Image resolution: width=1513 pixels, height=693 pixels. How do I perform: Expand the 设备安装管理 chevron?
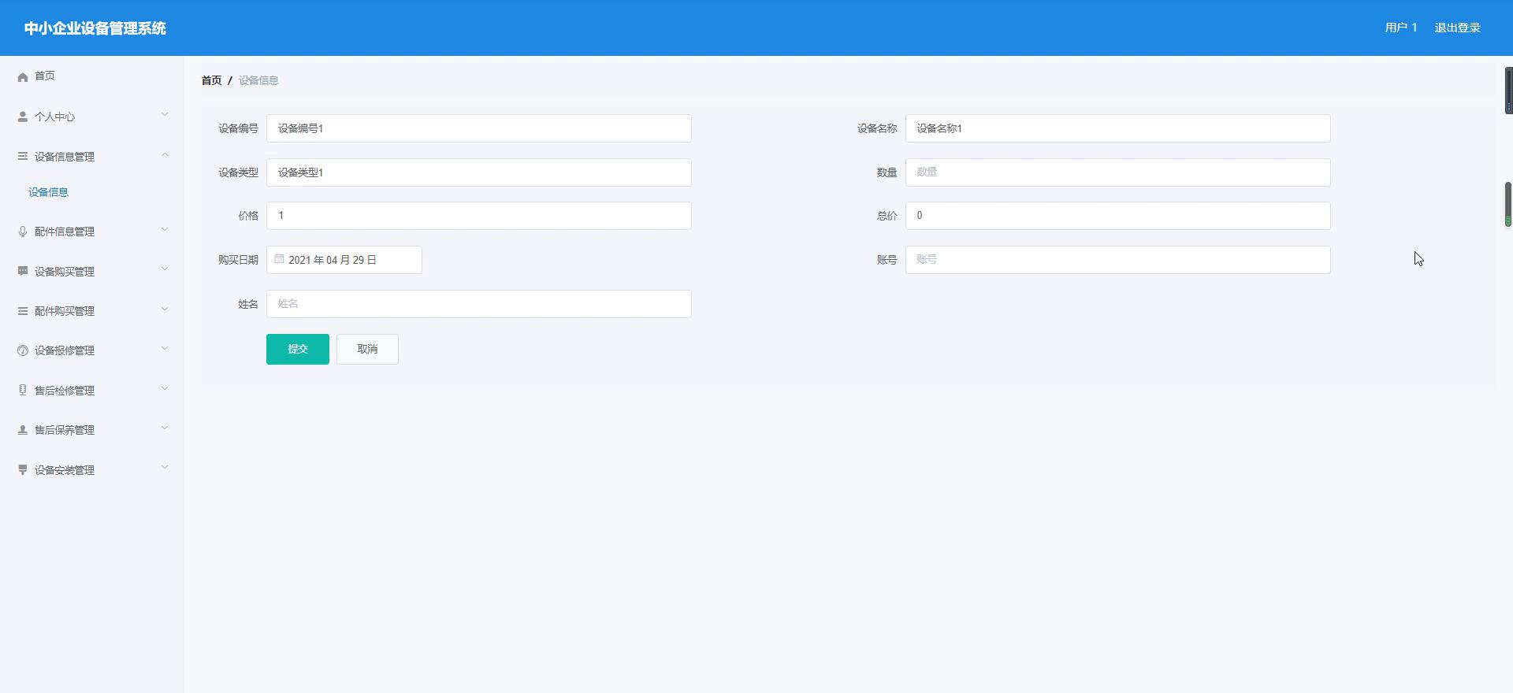pos(165,468)
